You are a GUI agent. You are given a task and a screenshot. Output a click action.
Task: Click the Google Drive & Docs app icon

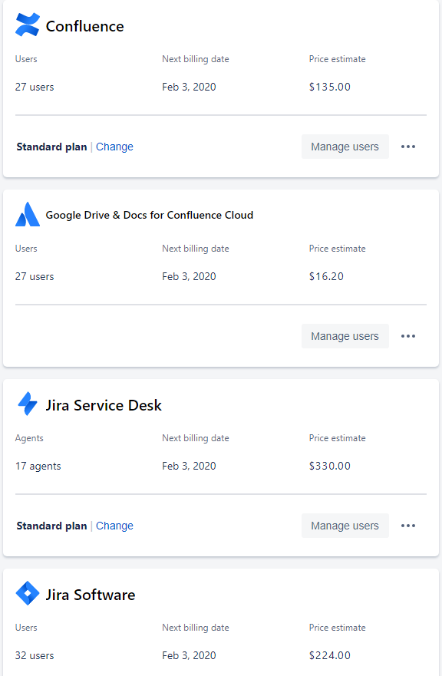[x=27, y=214]
